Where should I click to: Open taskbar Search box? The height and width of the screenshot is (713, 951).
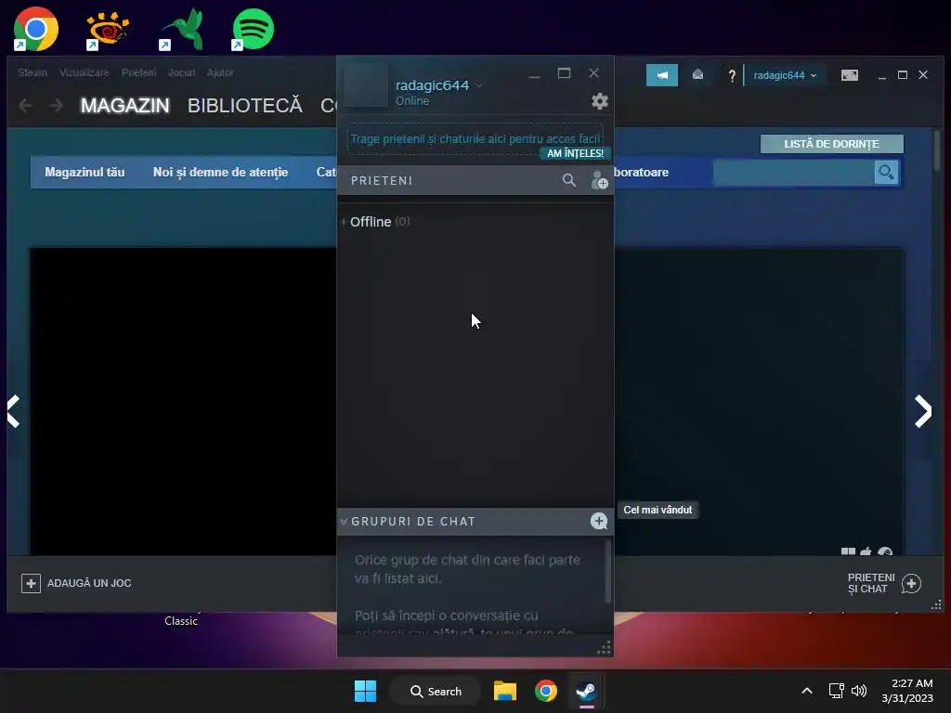(x=436, y=691)
